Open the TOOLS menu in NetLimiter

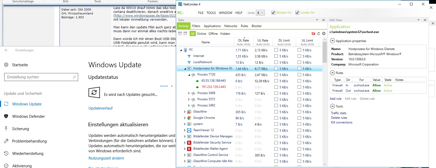click(211, 13)
